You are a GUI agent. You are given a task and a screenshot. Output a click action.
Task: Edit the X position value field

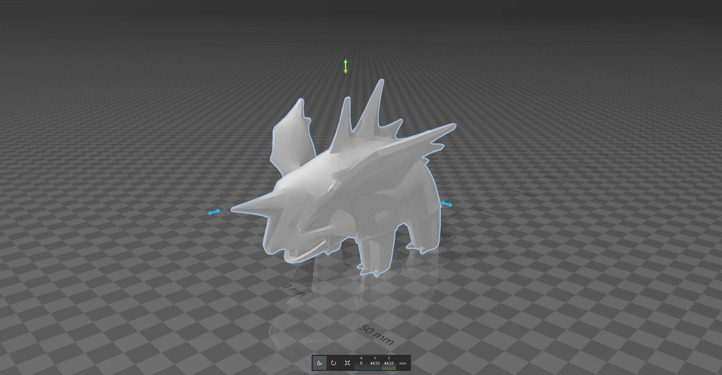point(361,363)
